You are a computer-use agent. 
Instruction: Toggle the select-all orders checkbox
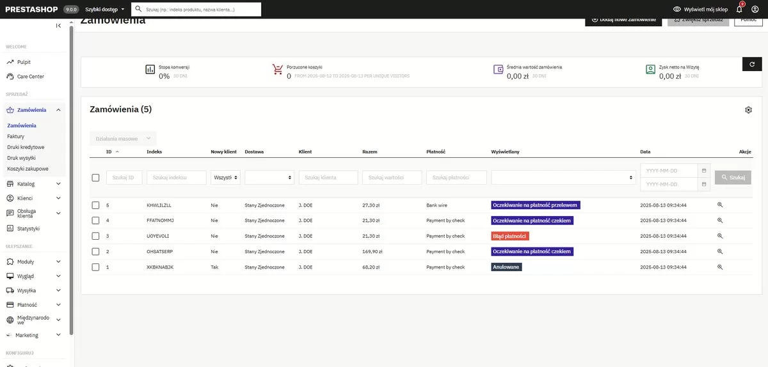95,178
